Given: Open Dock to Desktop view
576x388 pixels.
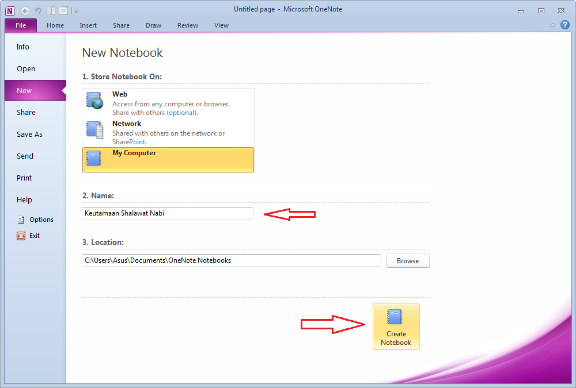Looking at the screenshot, I should pos(51,10).
